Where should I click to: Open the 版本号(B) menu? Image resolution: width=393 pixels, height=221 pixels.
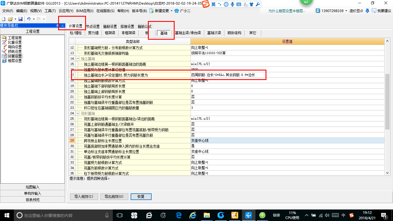point(140,11)
